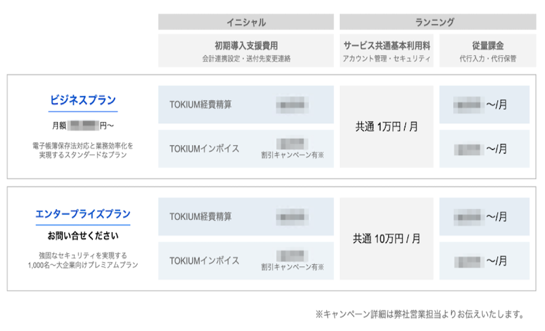Click the campaign details footnote at bottom
The width and height of the screenshot is (545, 331).
click(x=419, y=314)
